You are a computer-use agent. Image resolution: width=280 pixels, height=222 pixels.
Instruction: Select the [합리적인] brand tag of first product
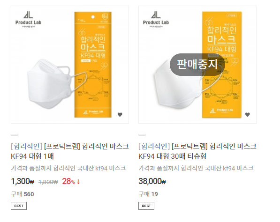[26, 147]
